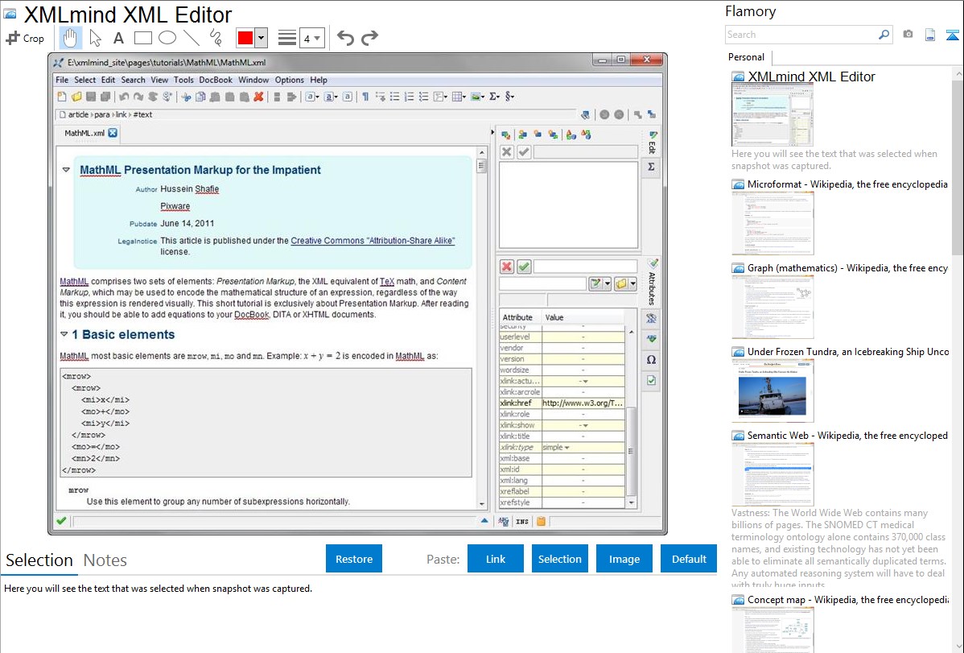Open the Semantic Web snapshot thumbnail
Screen dimensions: 964x653
click(772, 474)
